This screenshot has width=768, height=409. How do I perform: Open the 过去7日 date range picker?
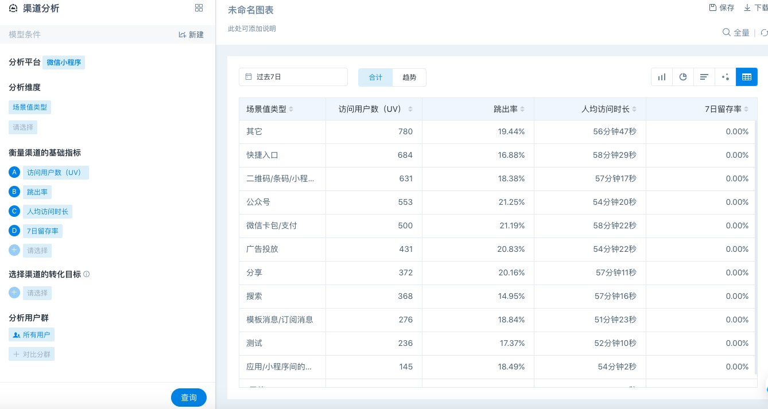[x=293, y=77]
